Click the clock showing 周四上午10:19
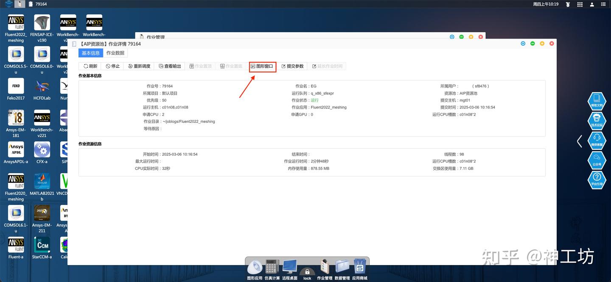This screenshot has height=282, width=611. [546, 4]
